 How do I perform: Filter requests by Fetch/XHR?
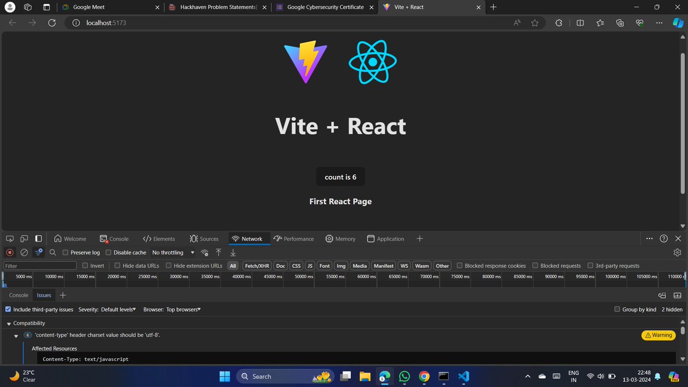257,265
